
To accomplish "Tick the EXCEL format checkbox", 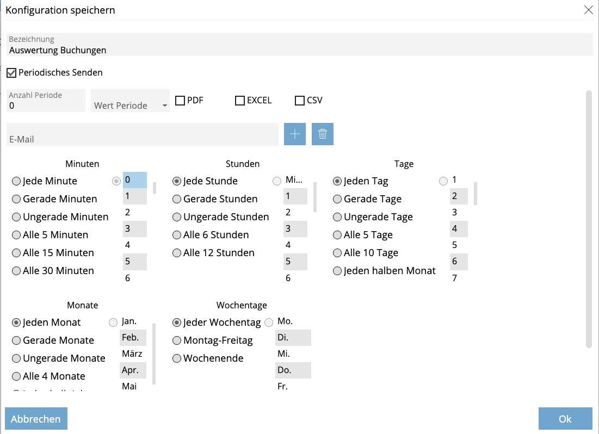I will 240,101.
